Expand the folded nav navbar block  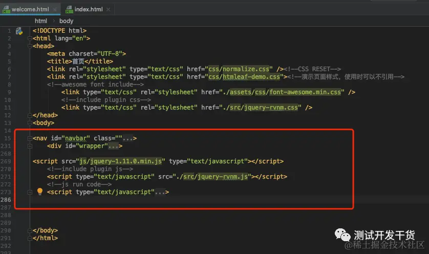(30, 138)
